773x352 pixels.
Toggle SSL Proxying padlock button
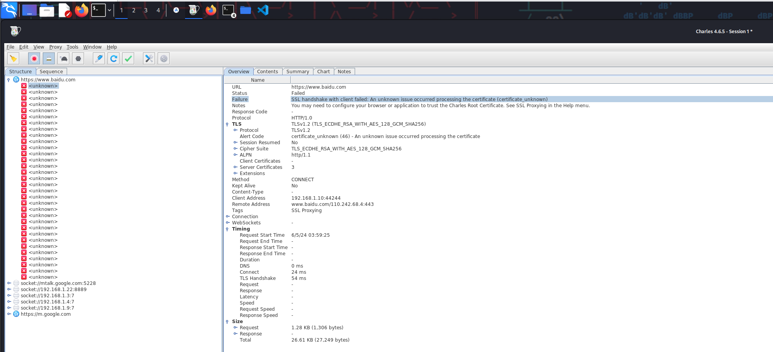coord(49,59)
